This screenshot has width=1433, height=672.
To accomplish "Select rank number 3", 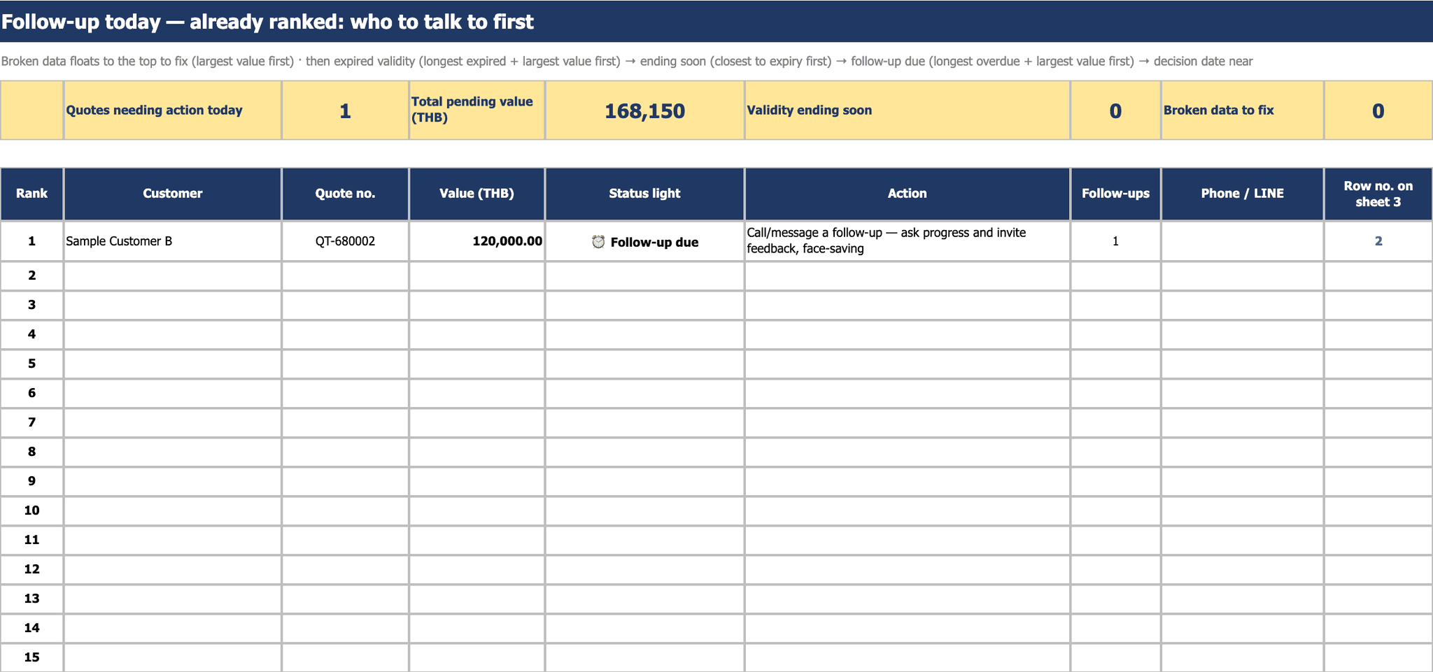I will coord(32,305).
